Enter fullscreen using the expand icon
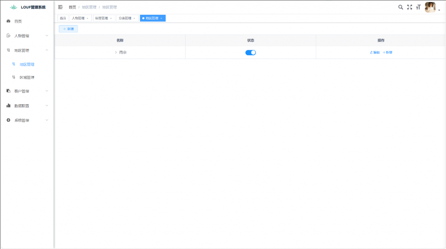446x249 pixels. point(409,7)
